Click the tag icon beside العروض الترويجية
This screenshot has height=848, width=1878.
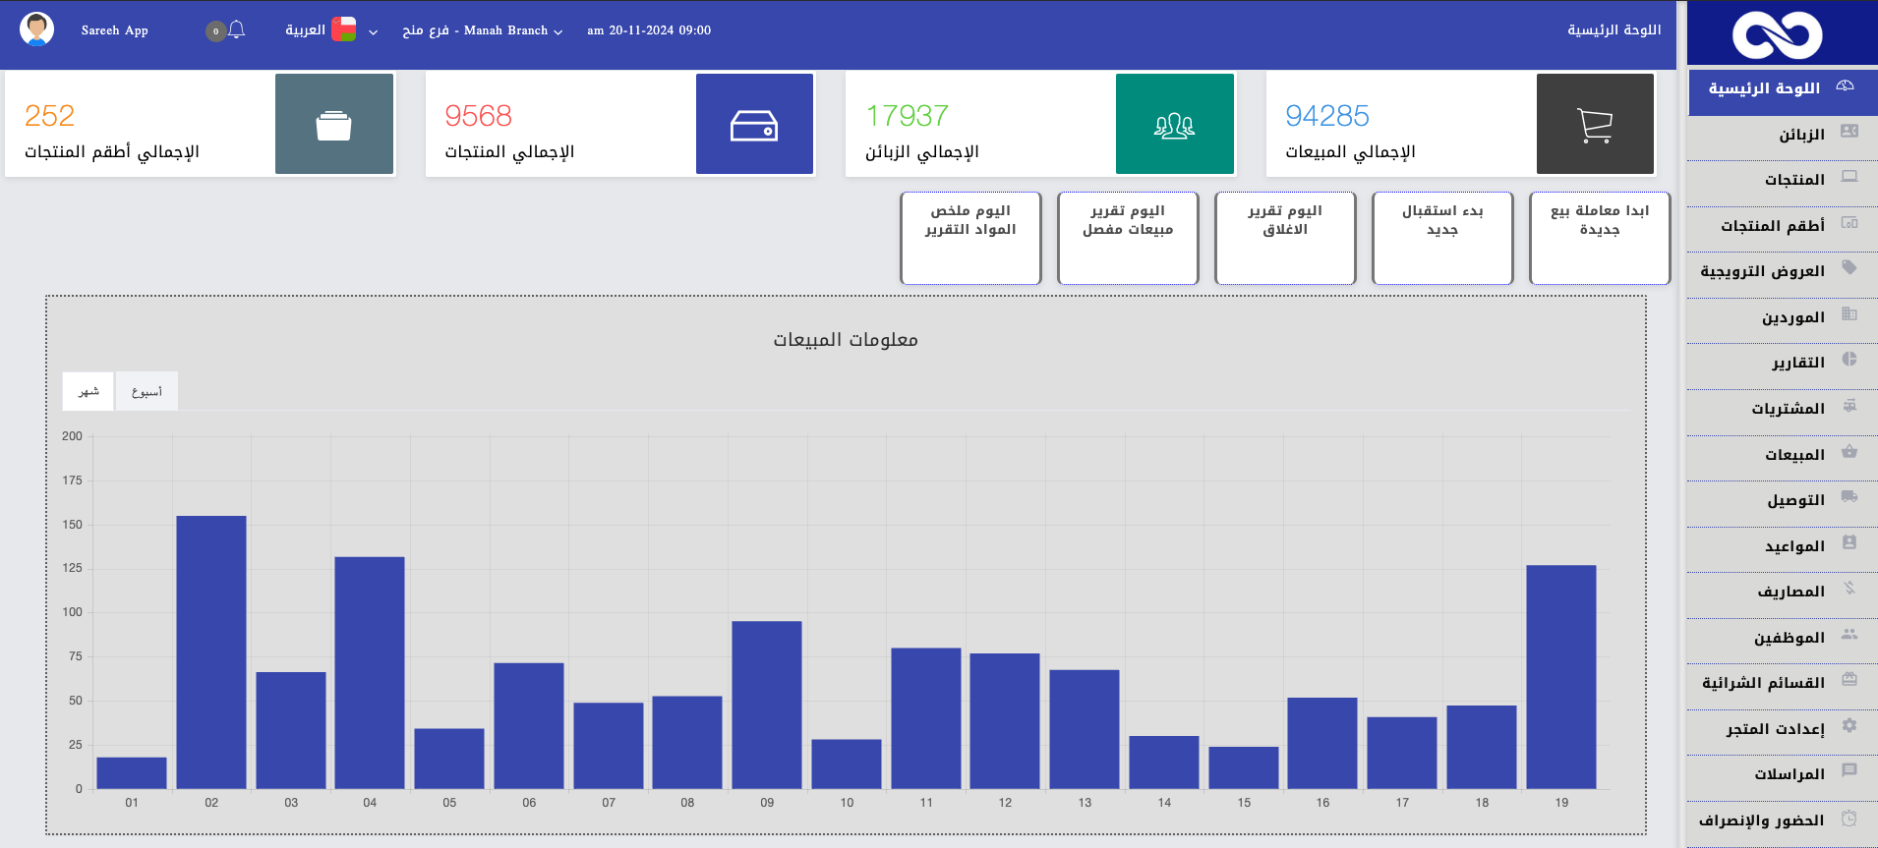tap(1849, 267)
